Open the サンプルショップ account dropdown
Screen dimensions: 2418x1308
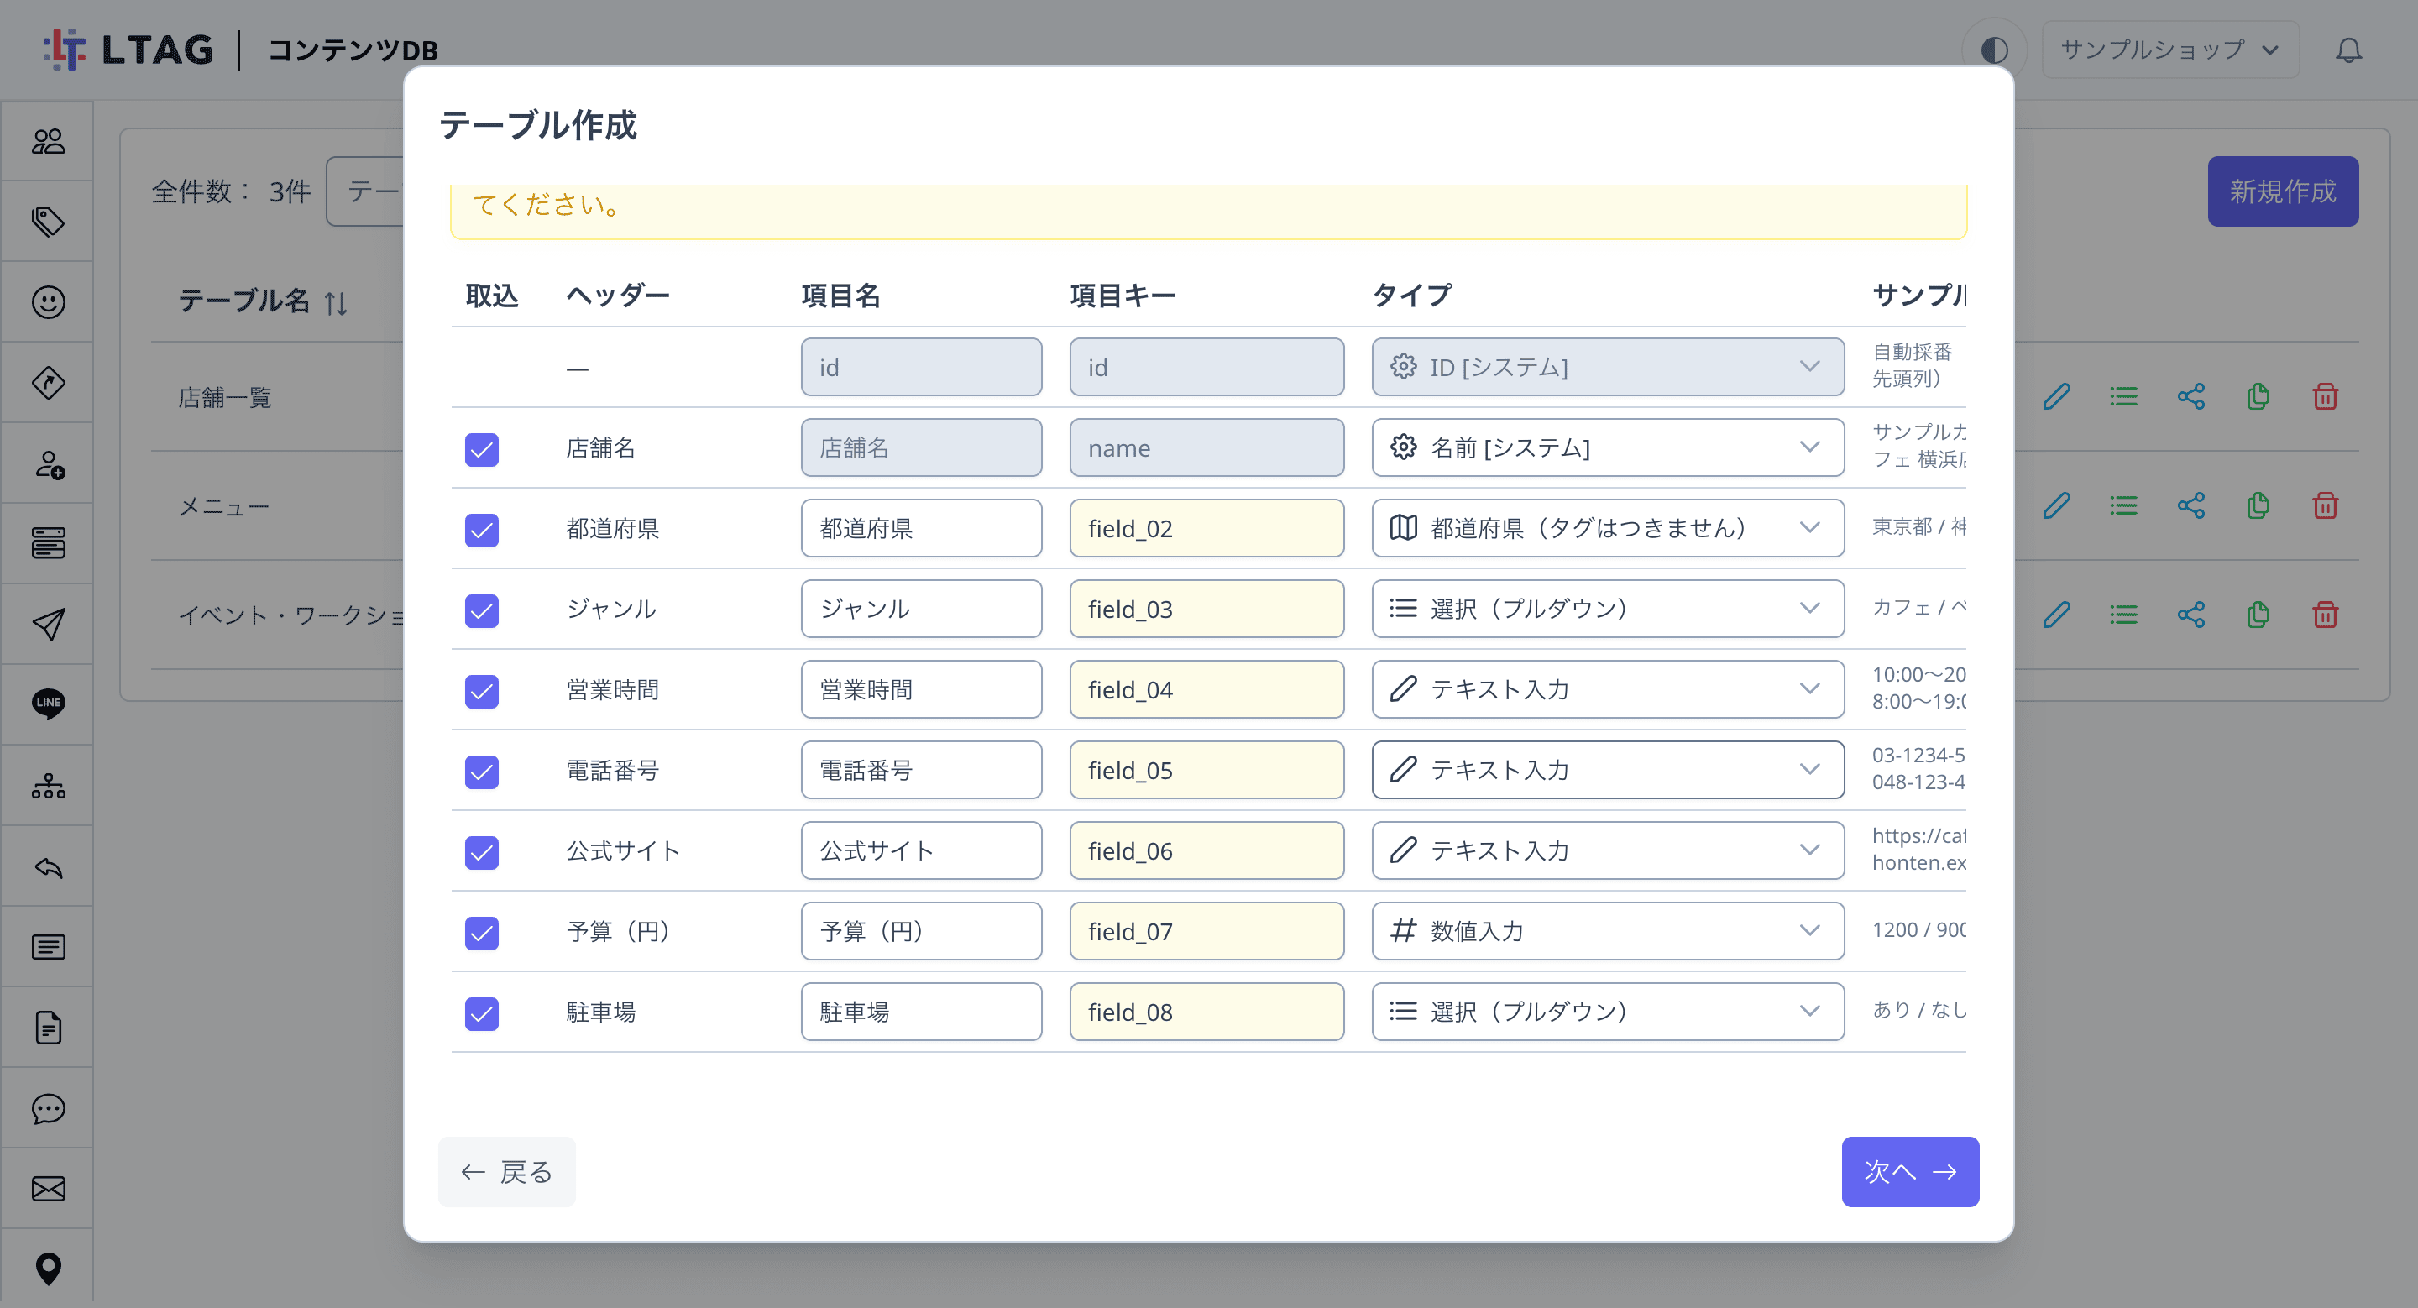point(2170,50)
